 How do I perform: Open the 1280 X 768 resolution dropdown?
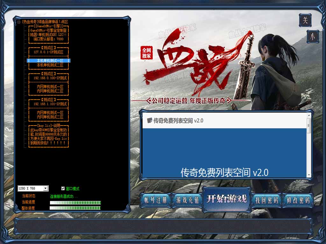(45, 188)
